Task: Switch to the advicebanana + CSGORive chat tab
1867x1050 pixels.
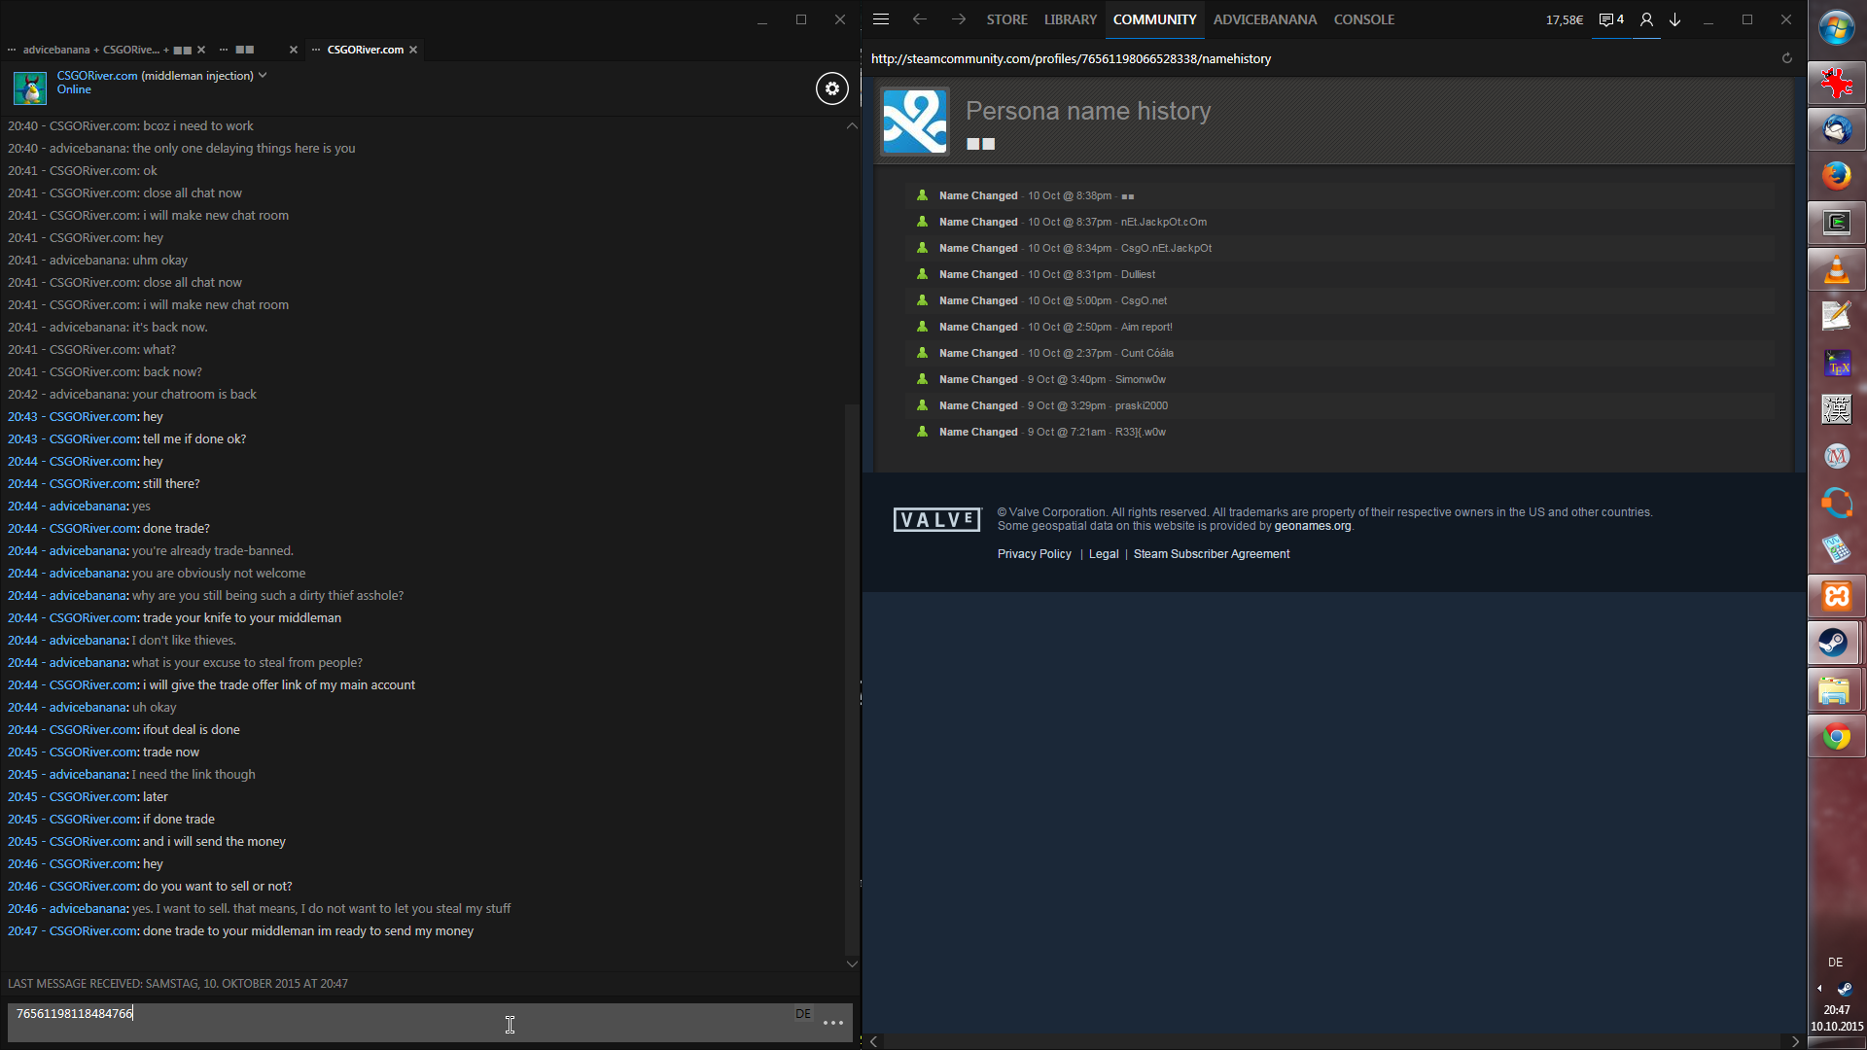Action: tap(97, 50)
